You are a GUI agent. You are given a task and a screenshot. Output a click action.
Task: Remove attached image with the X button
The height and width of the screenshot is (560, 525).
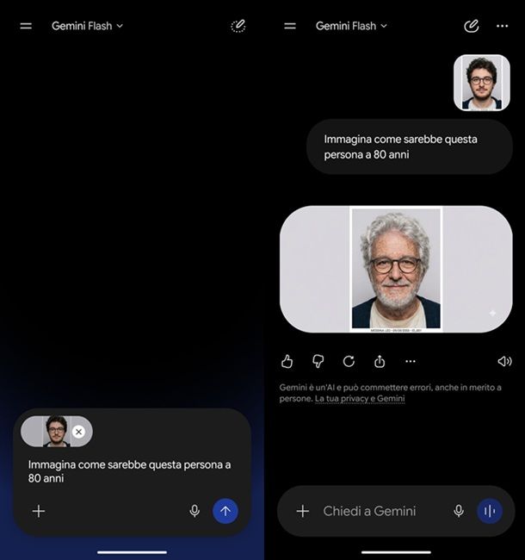(x=78, y=432)
